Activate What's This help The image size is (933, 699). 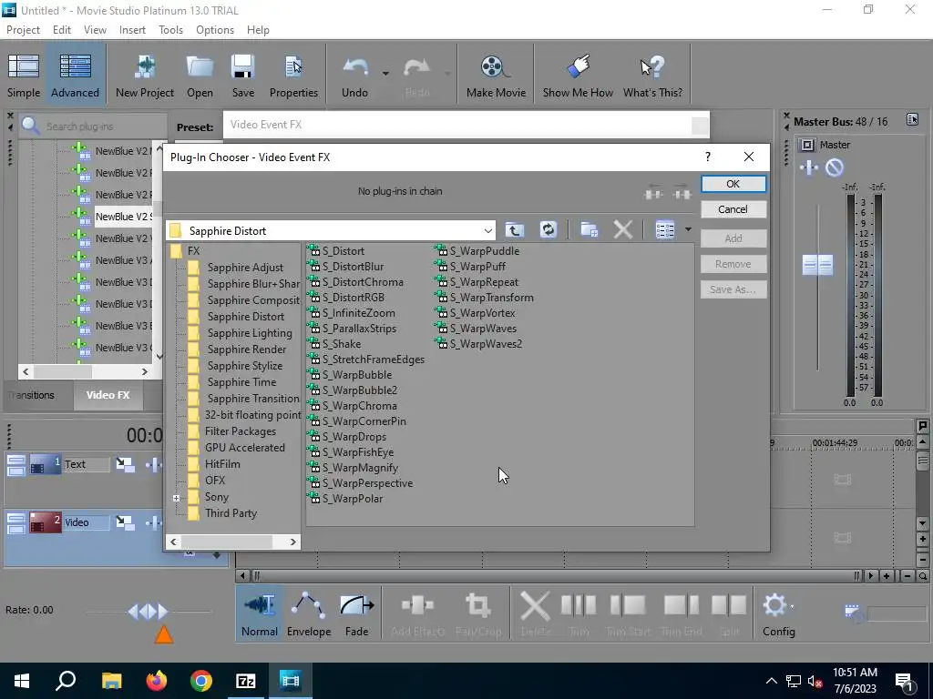pyautogui.click(x=652, y=76)
